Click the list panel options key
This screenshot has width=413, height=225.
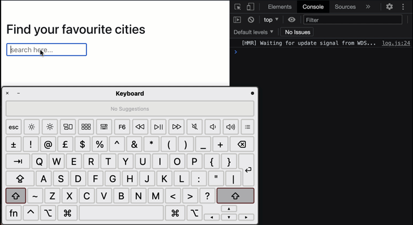(x=247, y=127)
